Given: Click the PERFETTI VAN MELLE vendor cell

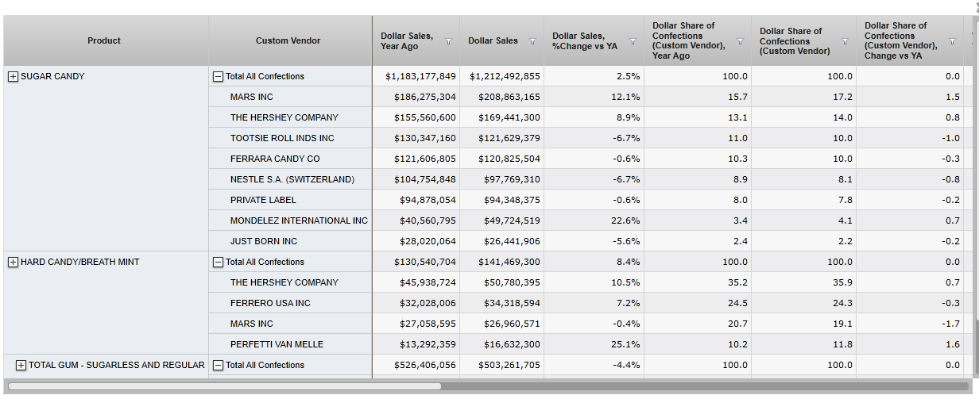Looking at the screenshot, I should point(277,345).
